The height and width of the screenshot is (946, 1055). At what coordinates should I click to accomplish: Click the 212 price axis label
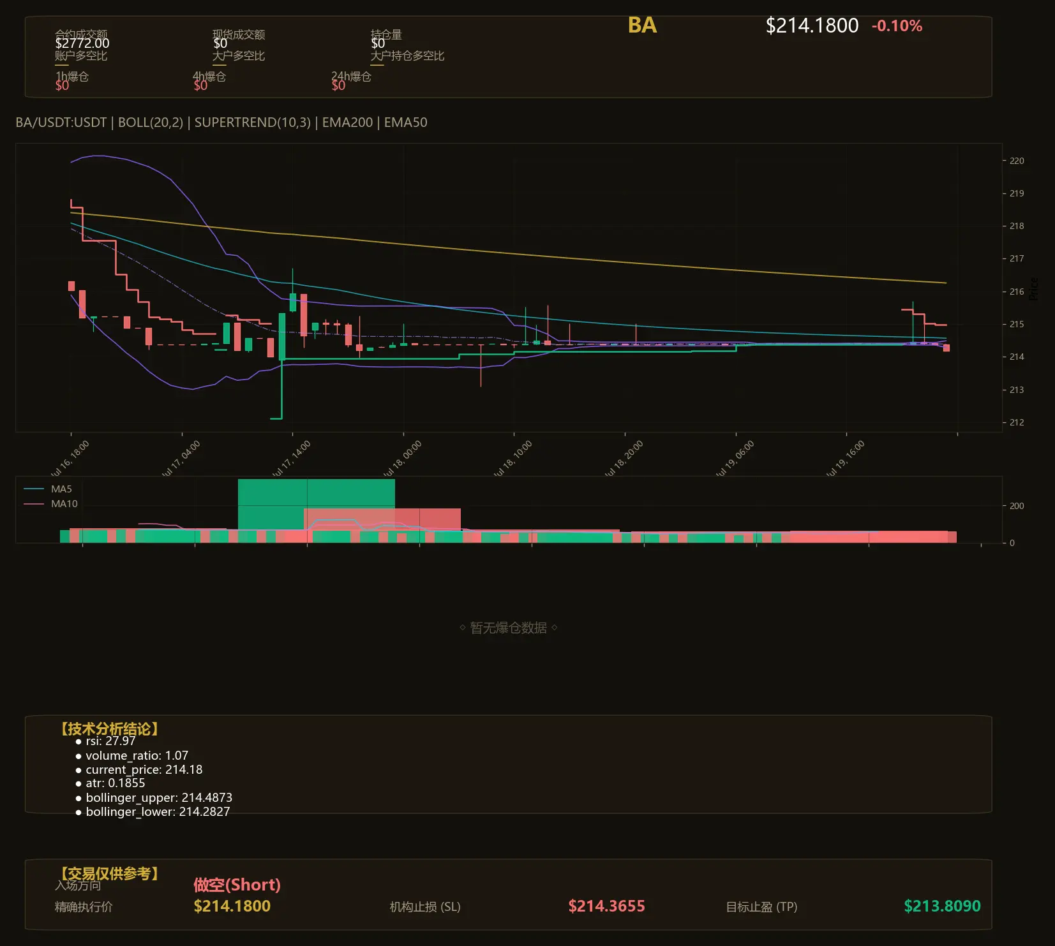[1017, 422]
